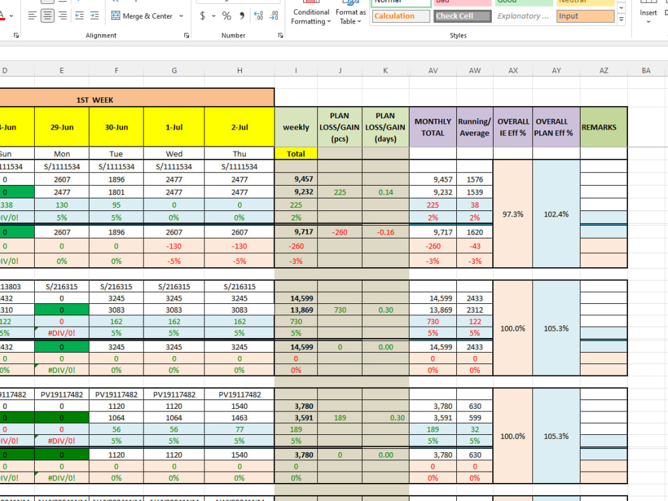Select OVERALL IE Eff % header
This screenshot has width=668, height=501.
click(x=513, y=127)
